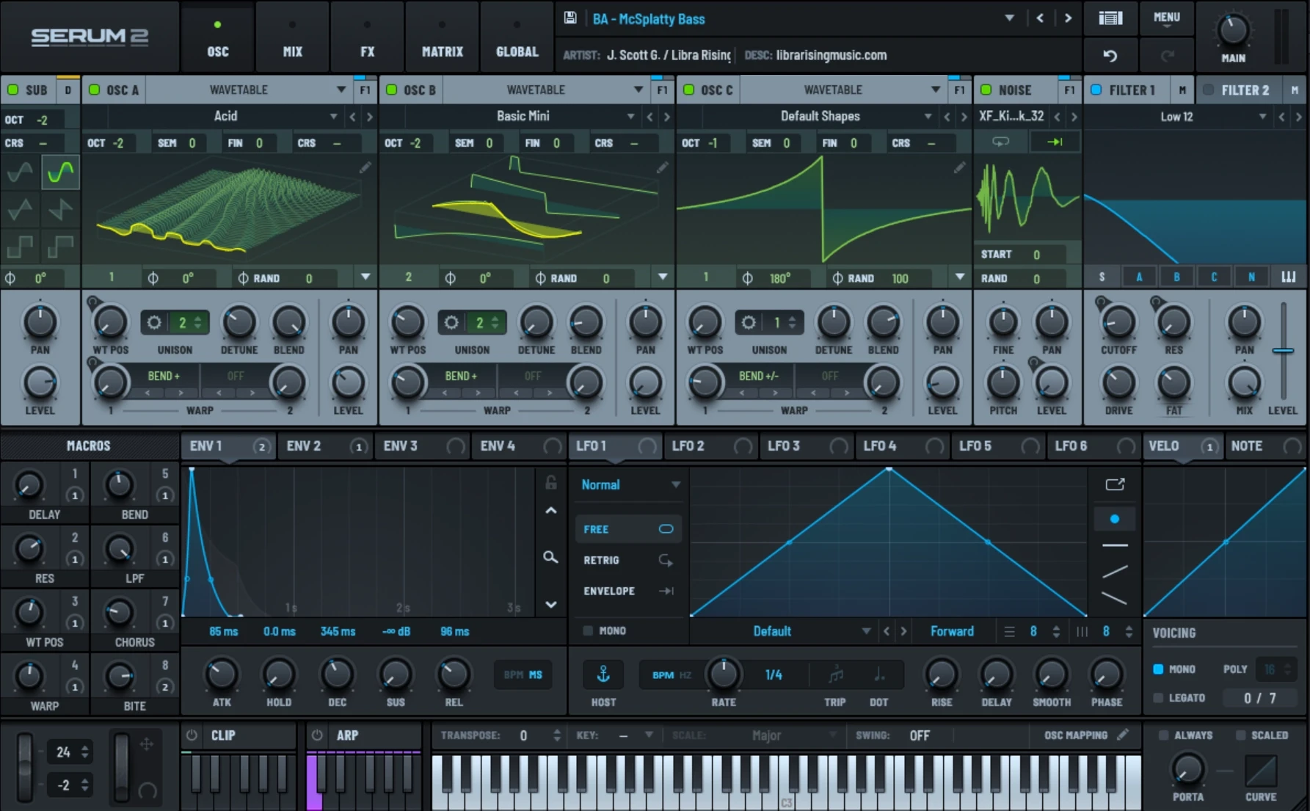Viewport: 1310px width, 811px height.
Task: Select the loop mode icon in the NOISE section
Action: pos(1000,141)
